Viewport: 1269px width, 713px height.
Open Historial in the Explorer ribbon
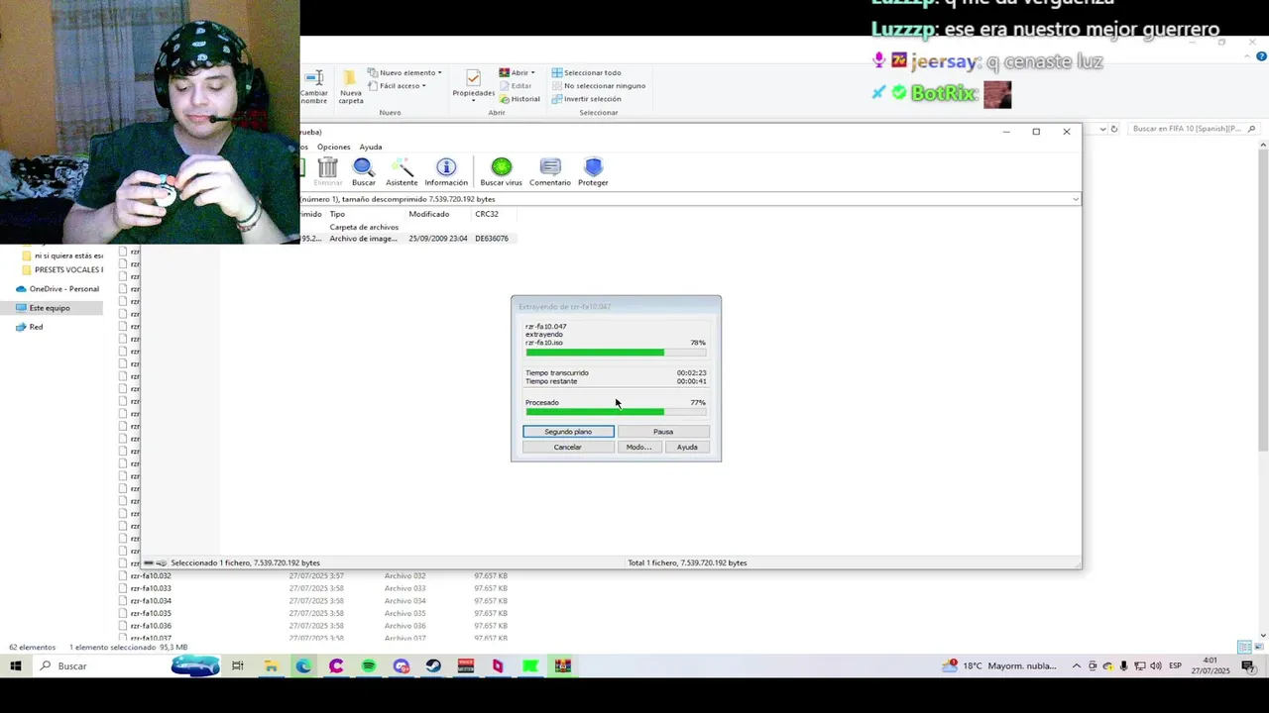(519, 99)
